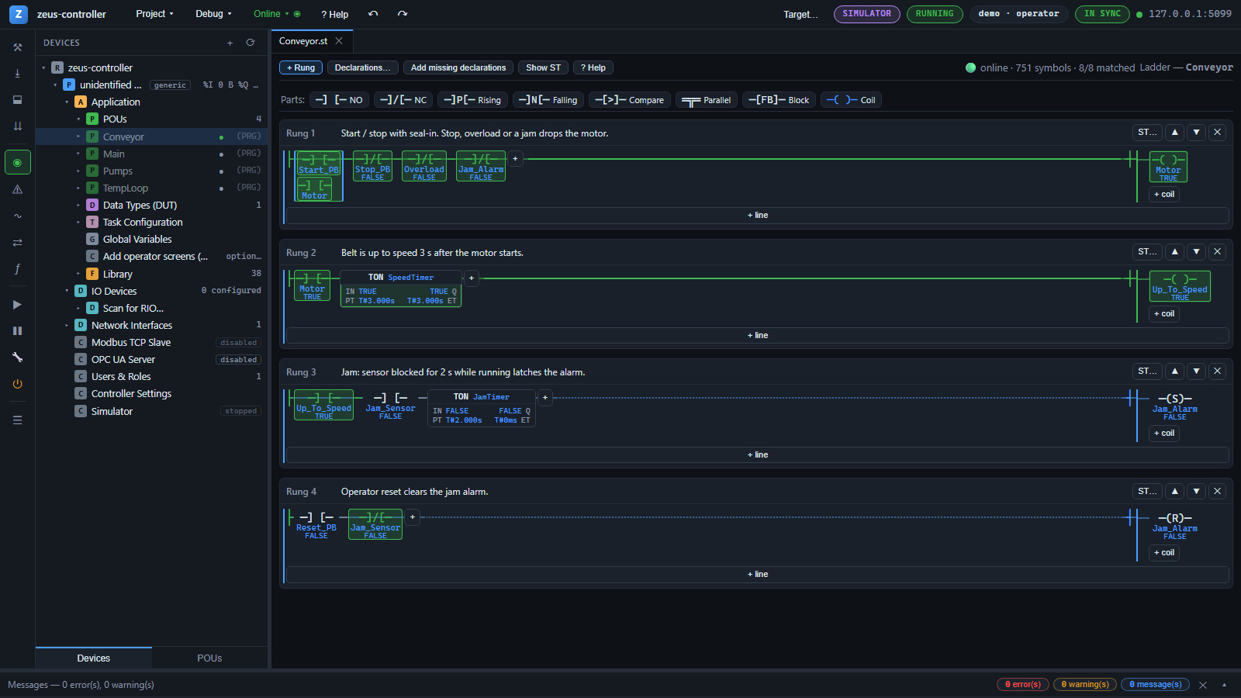This screenshot has width=1241, height=698.
Task: Refresh the Devices panel
Action: click(251, 43)
